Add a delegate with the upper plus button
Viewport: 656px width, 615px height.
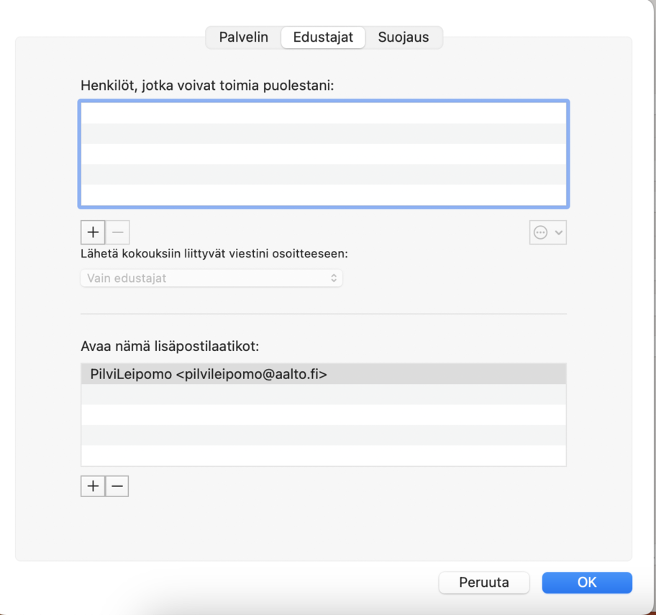coord(93,232)
